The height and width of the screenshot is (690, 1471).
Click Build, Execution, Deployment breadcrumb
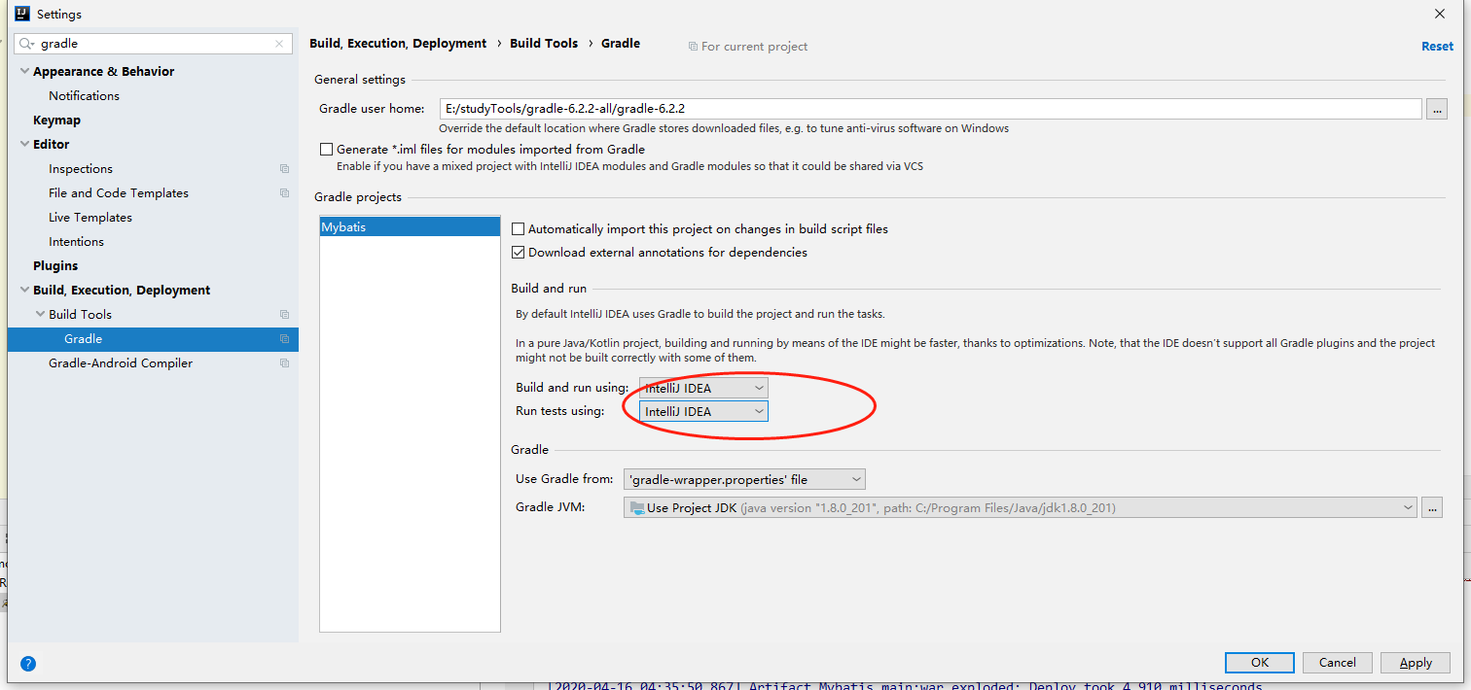coord(398,44)
